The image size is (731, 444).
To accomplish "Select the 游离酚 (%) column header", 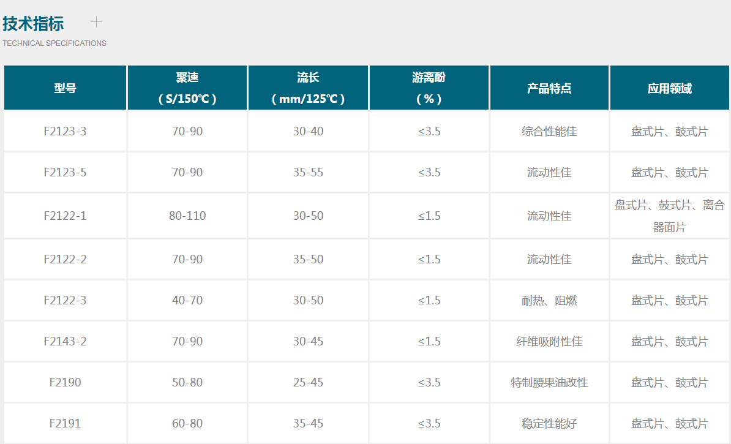I will (x=429, y=88).
